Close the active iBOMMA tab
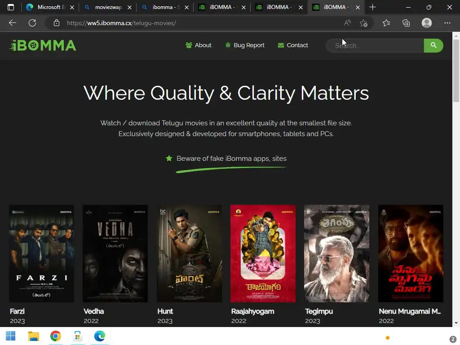The height and width of the screenshot is (345, 460). pos(358,7)
